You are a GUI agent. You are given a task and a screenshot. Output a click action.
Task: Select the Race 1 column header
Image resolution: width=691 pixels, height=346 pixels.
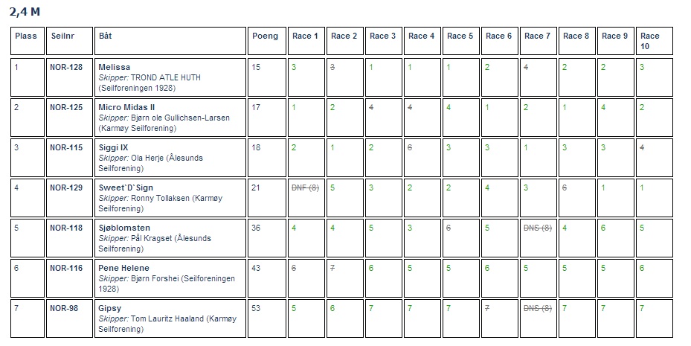(x=305, y=36)
